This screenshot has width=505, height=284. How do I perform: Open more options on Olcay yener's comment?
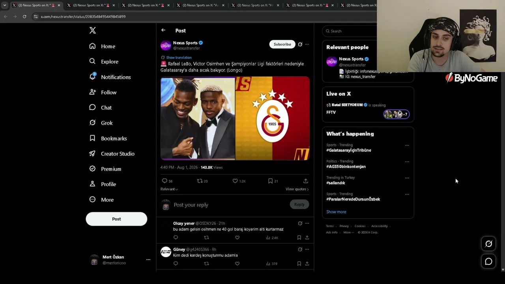(x=307, y=223)
